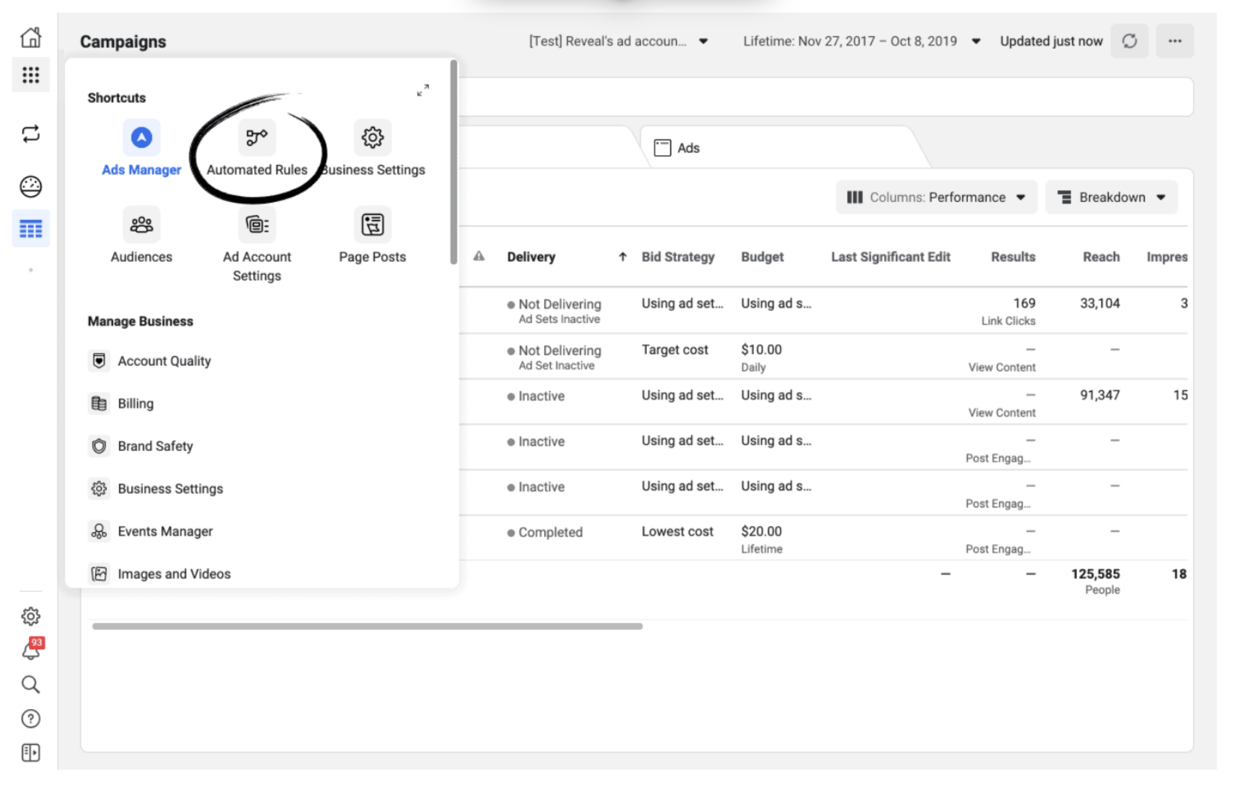Open Automated Rules shortcut icon
The image size is (1247, 794).
coord(257,137)
